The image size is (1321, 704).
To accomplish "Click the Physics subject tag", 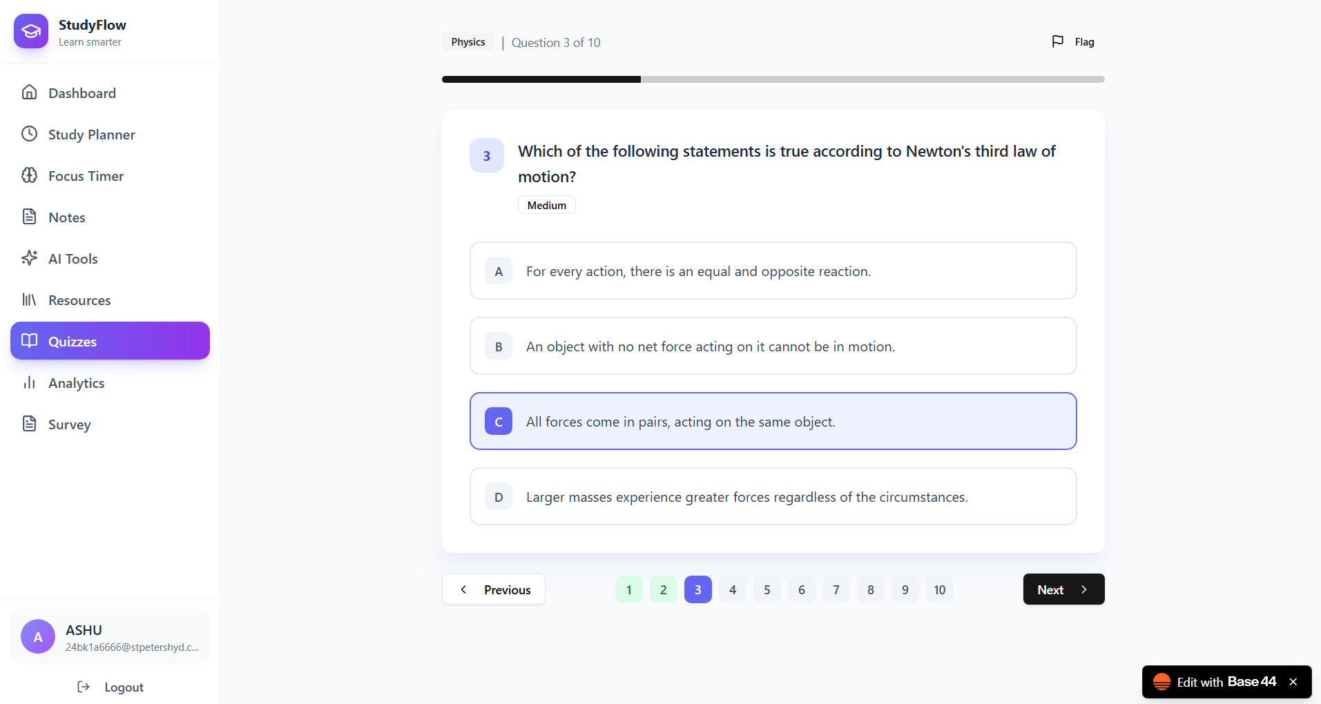I will [x=468, y=42].
